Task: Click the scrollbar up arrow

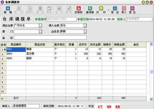Action: 151,44
